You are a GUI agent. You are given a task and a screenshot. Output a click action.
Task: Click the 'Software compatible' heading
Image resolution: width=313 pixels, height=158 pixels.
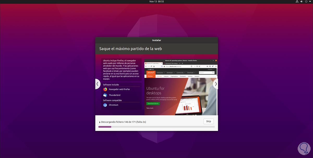click(x=112, y=100)
